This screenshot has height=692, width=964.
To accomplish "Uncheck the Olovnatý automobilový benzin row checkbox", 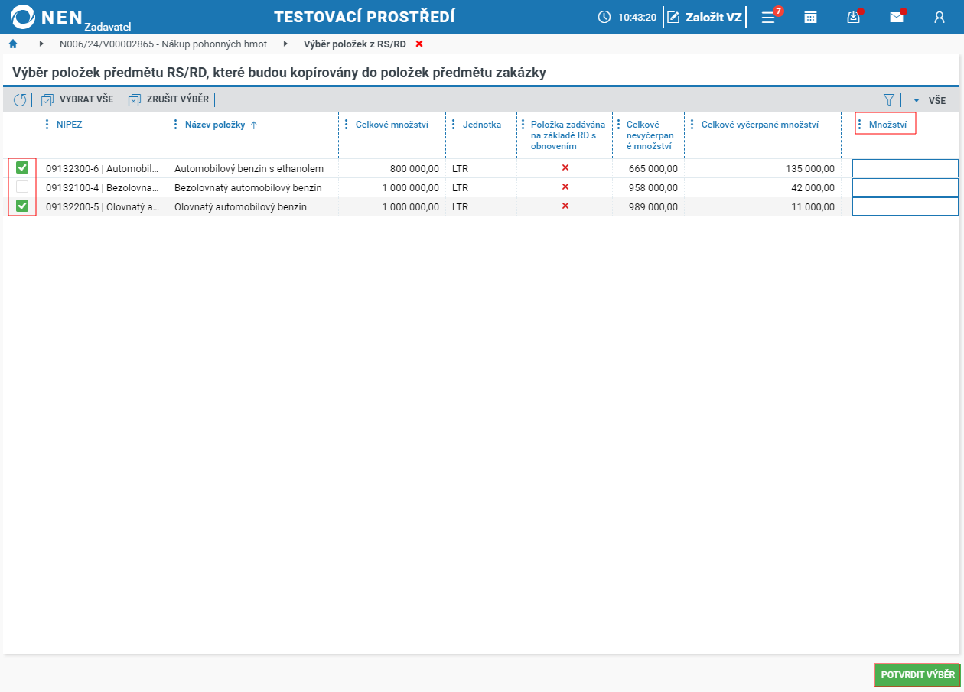I will (x=22, y=206).
